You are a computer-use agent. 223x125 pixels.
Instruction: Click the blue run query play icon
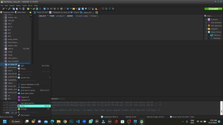pyautogui.click(x=68, y=9)
